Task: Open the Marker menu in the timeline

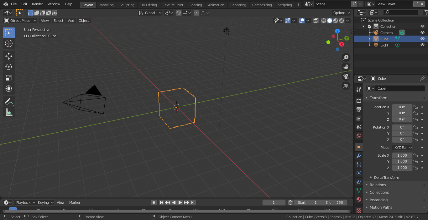Action: click(75, 203)
